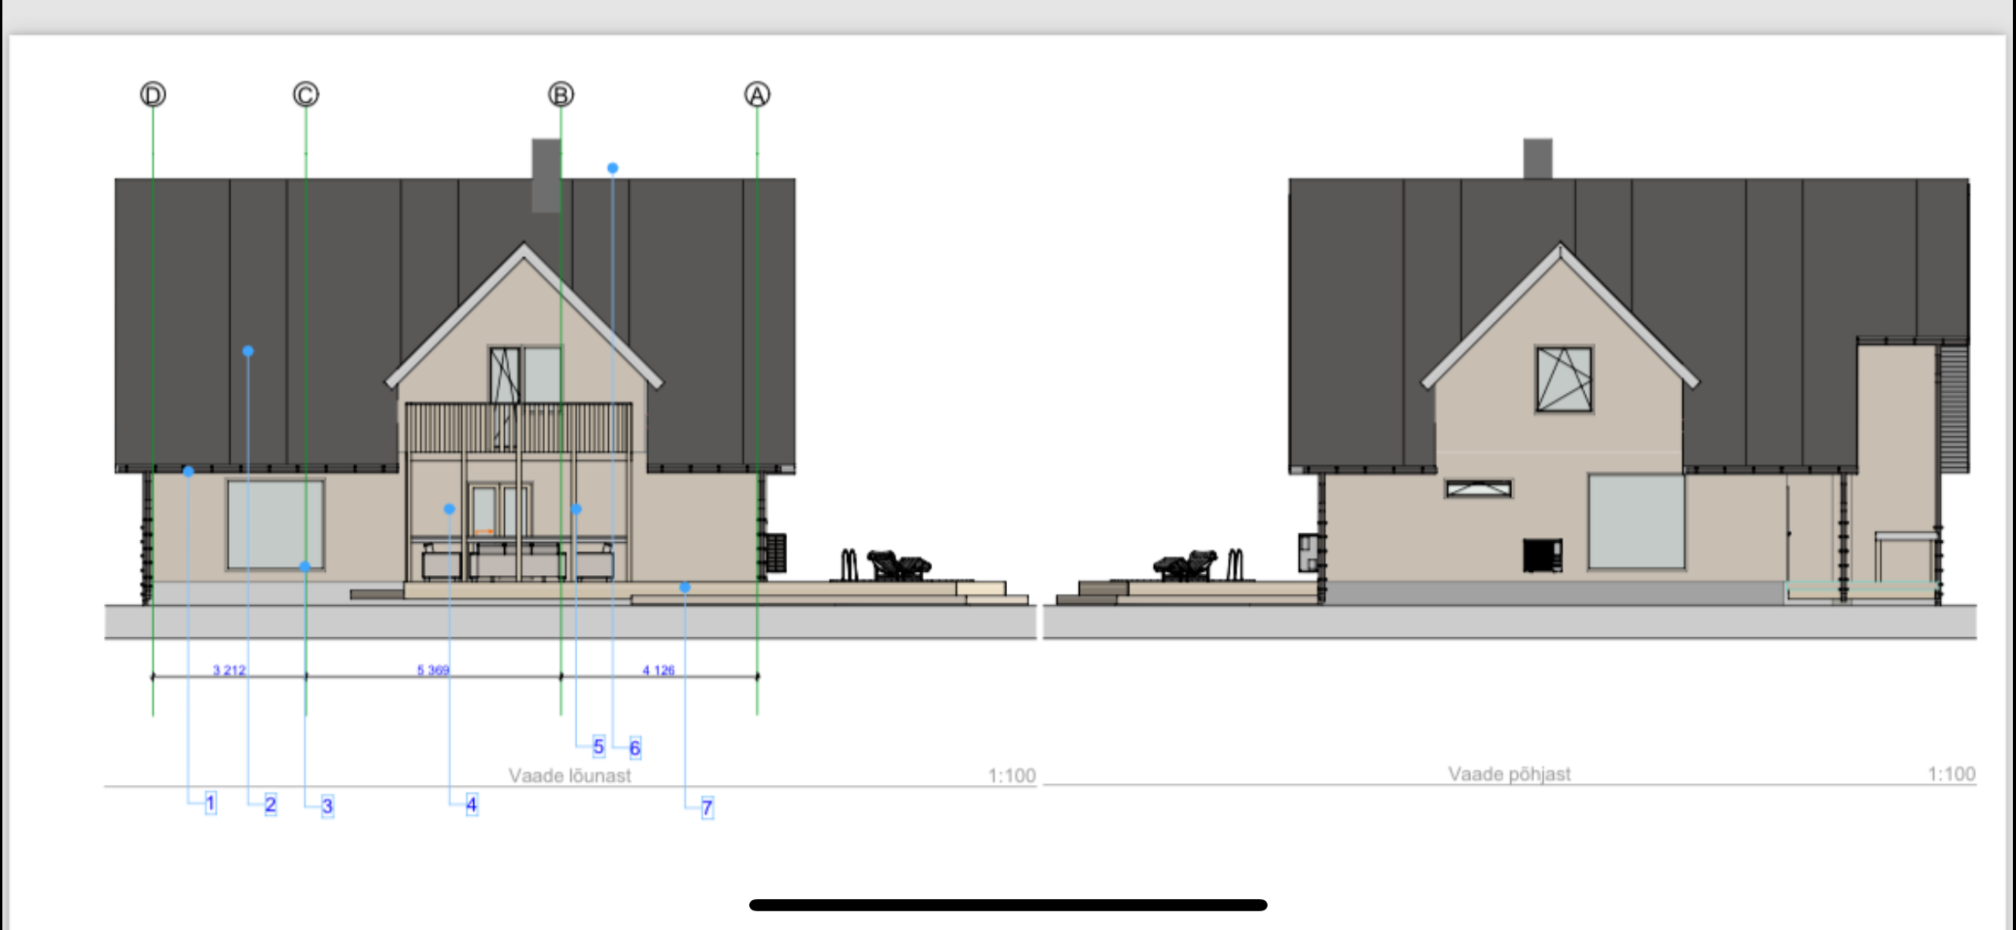2016x930 pixels.
Task: Click 1:100 scale under the south view
Action: coord(1011,775)
